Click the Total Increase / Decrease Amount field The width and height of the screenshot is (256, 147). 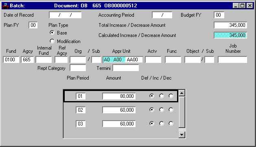pyautogui.click(x=230, y=25)
